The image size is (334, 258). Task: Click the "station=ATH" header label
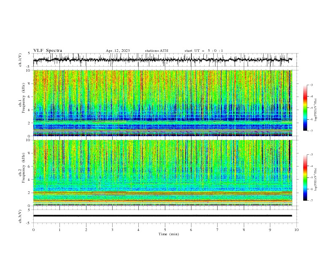tap(156, 51)
